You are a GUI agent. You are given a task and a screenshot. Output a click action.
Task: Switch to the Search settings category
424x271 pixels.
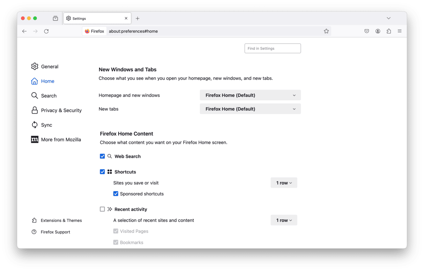click(x=49, y=96)
